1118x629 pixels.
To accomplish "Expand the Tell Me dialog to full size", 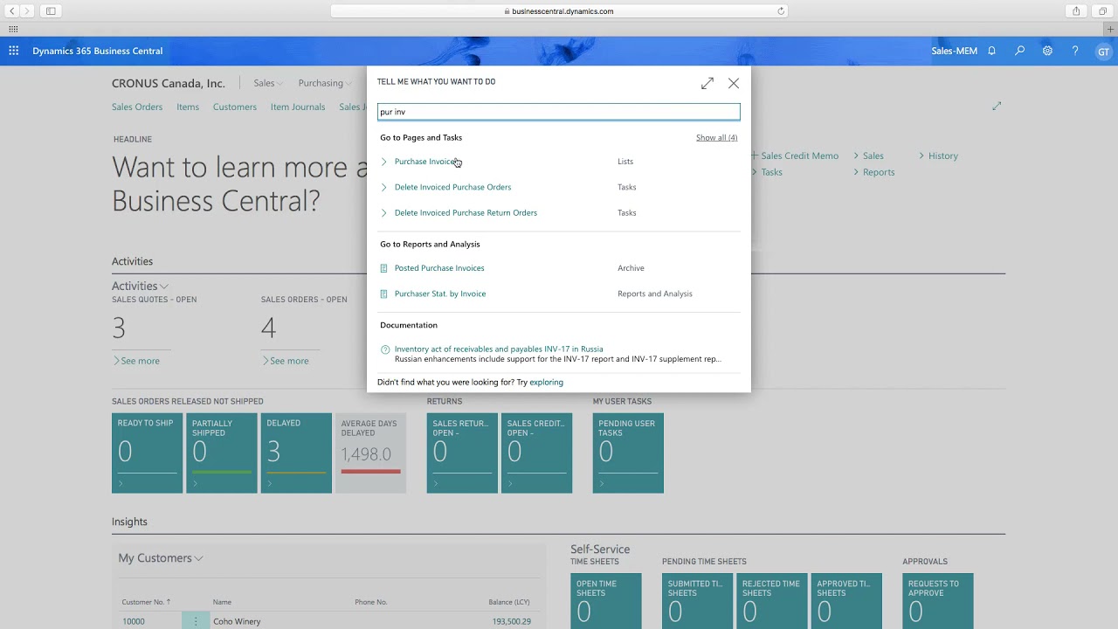I will point(707,83).
